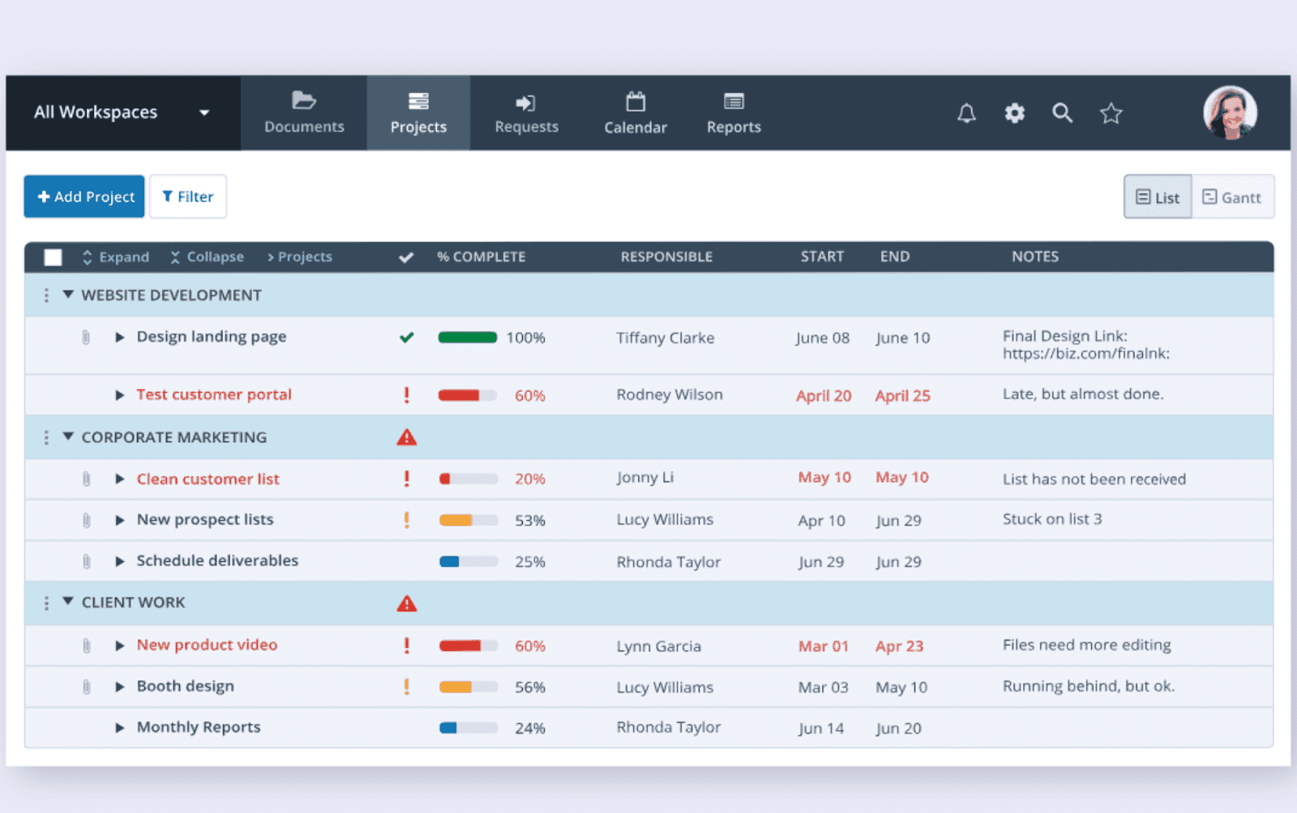Image resolution: width=1297 pixels, height=813 pixels.
Task: Collapse the Website Development group
Action: (x=68, y=295)
